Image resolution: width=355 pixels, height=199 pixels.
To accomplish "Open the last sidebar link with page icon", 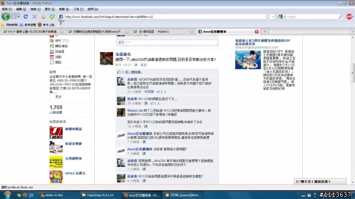I will (x=55, y=62).
